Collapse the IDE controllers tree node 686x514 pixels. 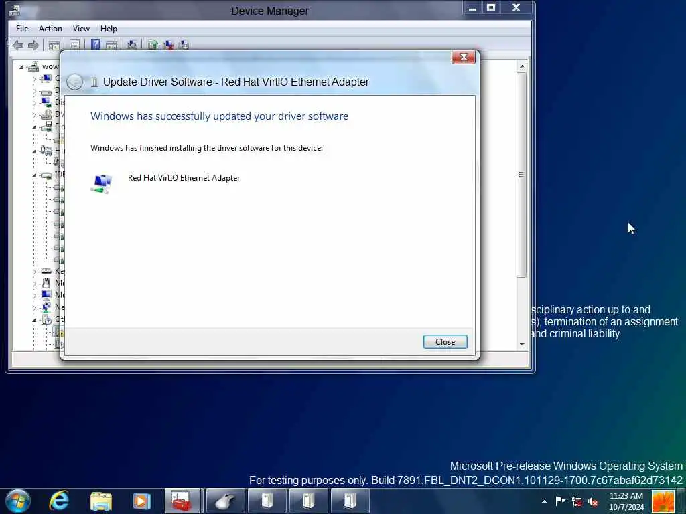pyautogui.click(x=34, y=175)
